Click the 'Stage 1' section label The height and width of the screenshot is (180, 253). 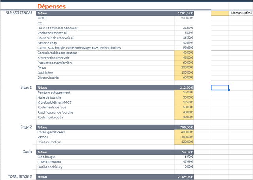pyautogui.click(x=26, y=87)
